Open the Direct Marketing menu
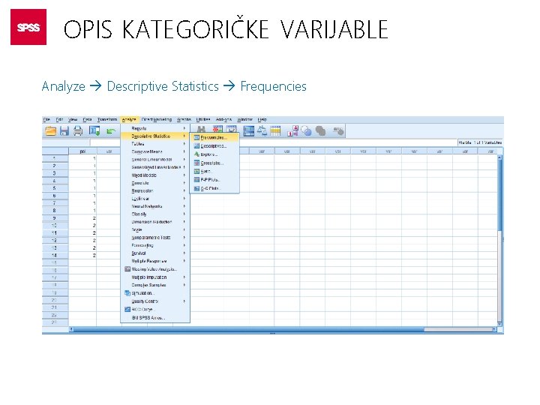Screen dimensions: 540x405 coord(156,119)
